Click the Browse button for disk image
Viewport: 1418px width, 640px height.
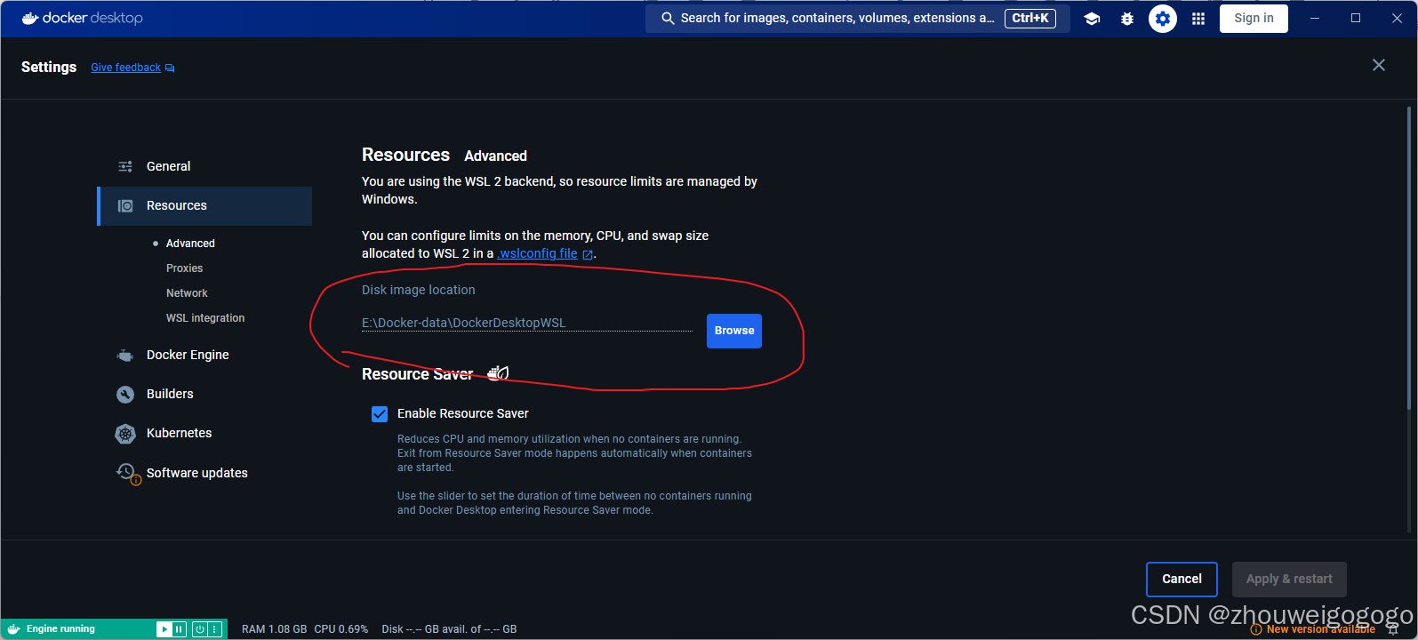pyautogui.click(x=734, y=331)
